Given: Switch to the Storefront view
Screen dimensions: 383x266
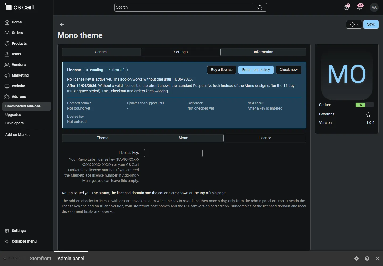Looking at the screenshot, I should (x=40, y=259).
